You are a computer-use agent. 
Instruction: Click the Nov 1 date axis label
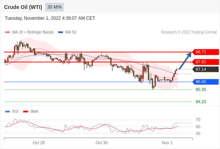click(167, 143)
